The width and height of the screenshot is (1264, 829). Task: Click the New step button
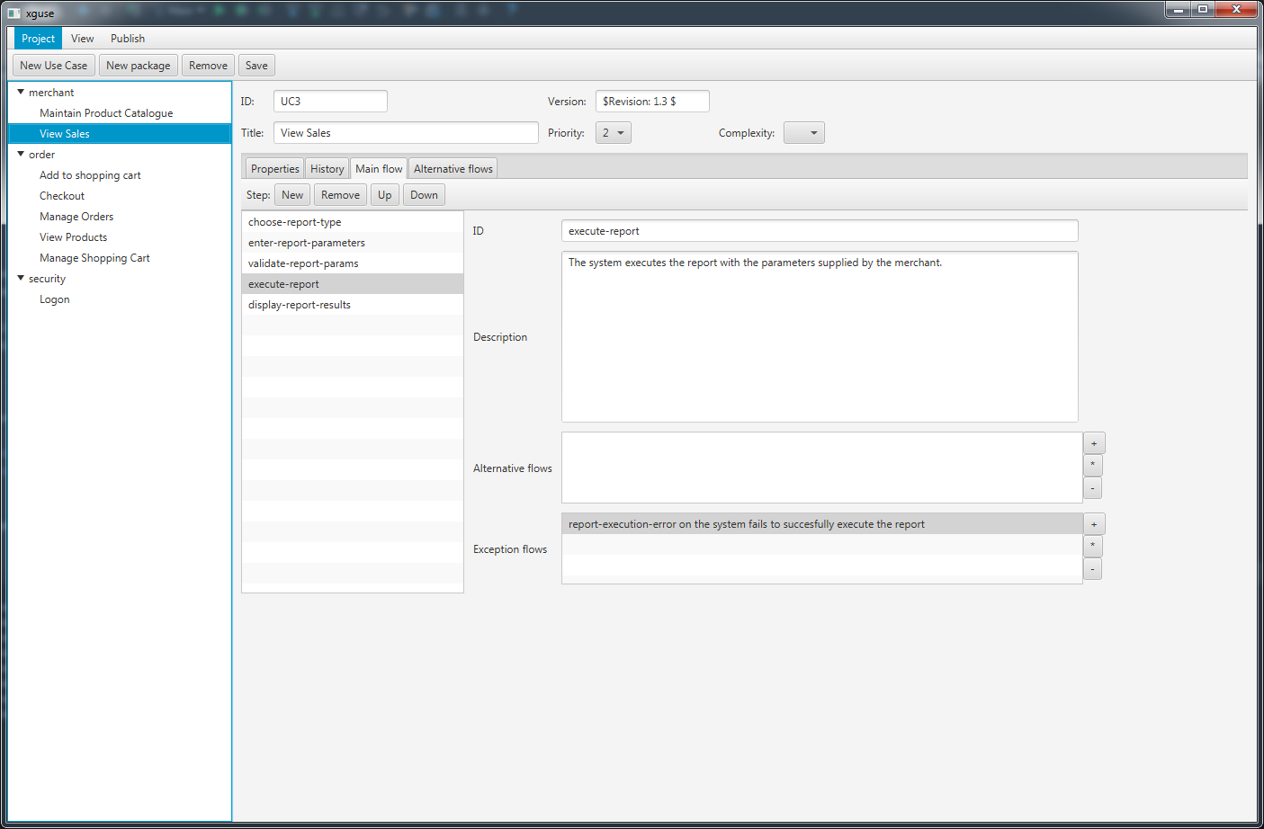click(x=292, y=195)
